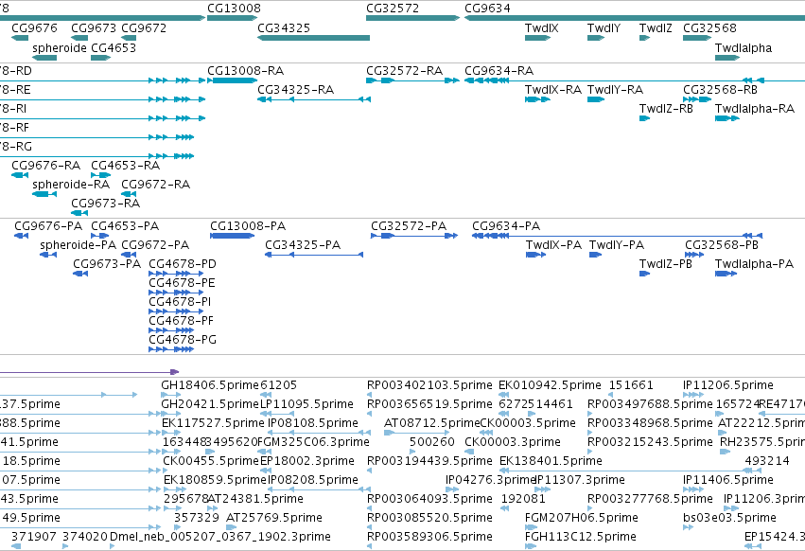Click the CG32568-RB transcript label
The height and width of the screenshot is (551, 805).
[720, 89]
